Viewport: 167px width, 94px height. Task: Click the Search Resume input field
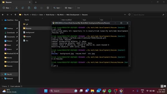tap(149, 15)
